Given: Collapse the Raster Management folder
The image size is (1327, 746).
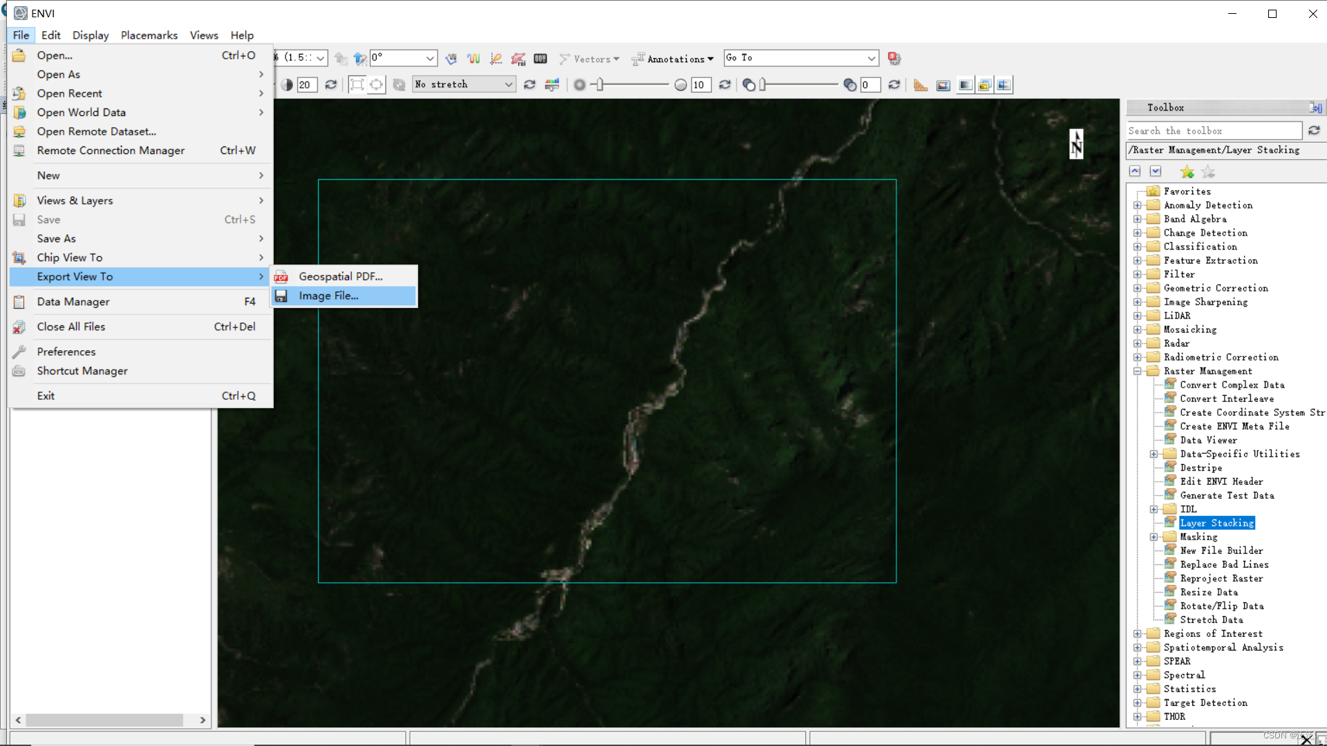Looking at the screenshot, I should pos(1137,371).
